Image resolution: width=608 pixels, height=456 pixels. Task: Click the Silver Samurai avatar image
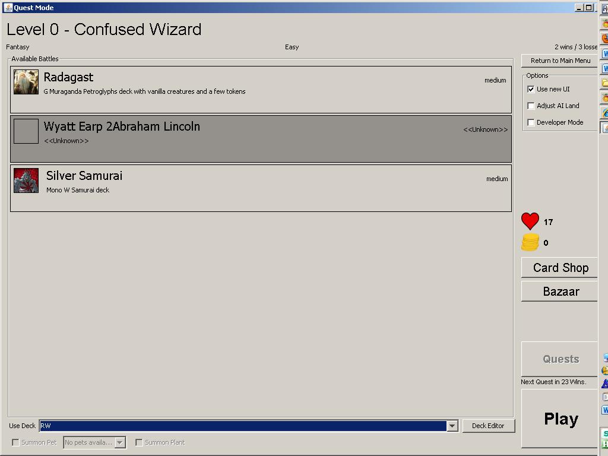tap(26, 180)
